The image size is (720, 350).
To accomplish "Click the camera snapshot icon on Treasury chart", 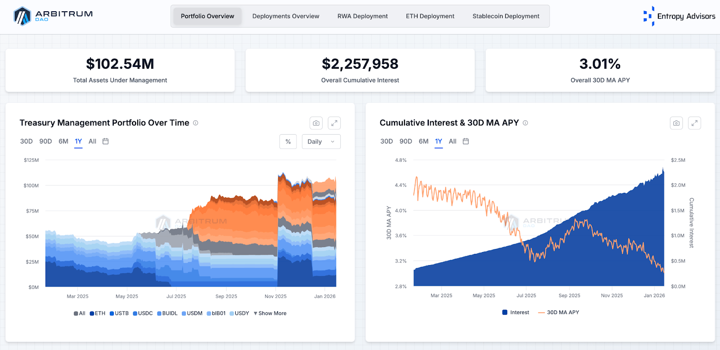I will [x=316, y=123].
